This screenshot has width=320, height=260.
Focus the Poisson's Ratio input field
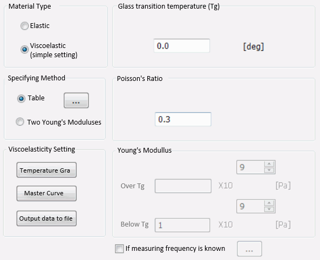pyautogui.click(x=183, y=119)
